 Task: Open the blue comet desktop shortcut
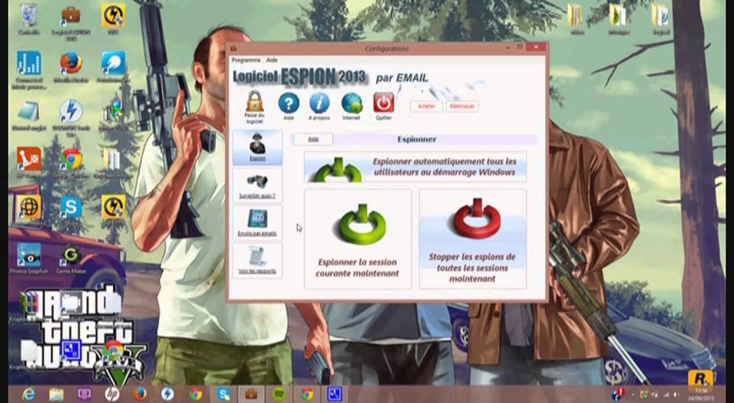click(113, 63)
